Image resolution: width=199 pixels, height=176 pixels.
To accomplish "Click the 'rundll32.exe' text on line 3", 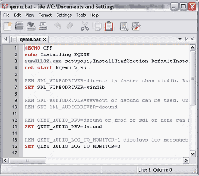I will point(43,61).
